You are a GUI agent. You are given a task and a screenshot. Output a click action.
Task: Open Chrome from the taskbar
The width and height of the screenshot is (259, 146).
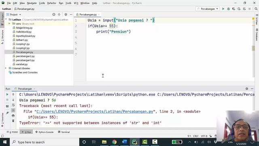(114, 142)
